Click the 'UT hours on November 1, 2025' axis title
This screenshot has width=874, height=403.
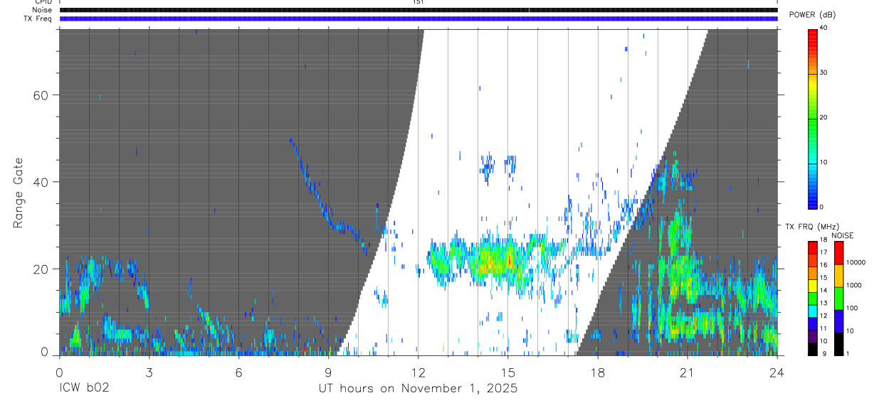point(418,389)
